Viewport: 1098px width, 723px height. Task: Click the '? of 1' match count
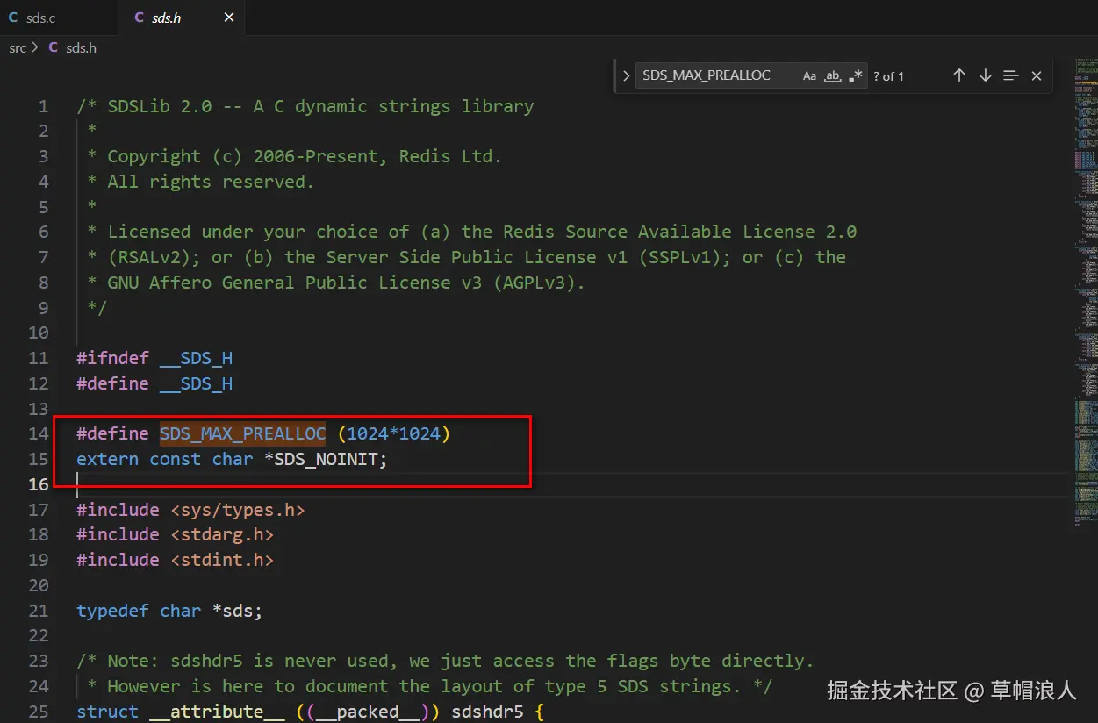[x=888, y=76]
